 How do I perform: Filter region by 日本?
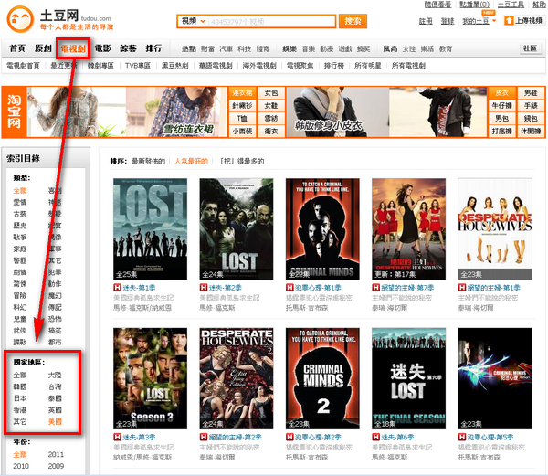point(20,398)
